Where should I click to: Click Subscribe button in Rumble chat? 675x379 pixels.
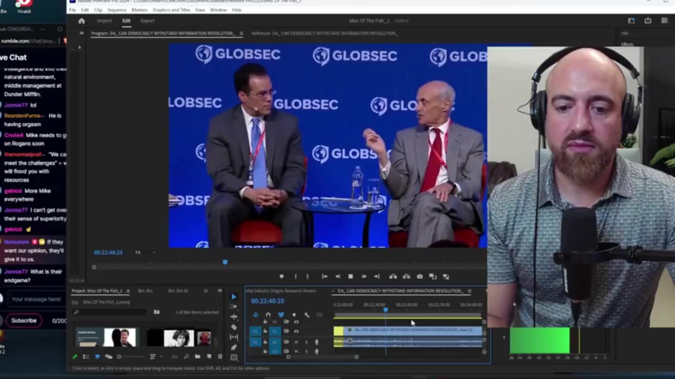pos(24,320)
